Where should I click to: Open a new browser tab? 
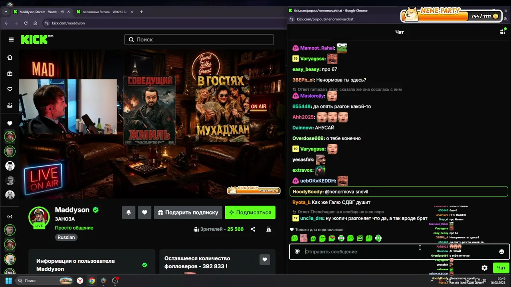[x=141, y=12]
